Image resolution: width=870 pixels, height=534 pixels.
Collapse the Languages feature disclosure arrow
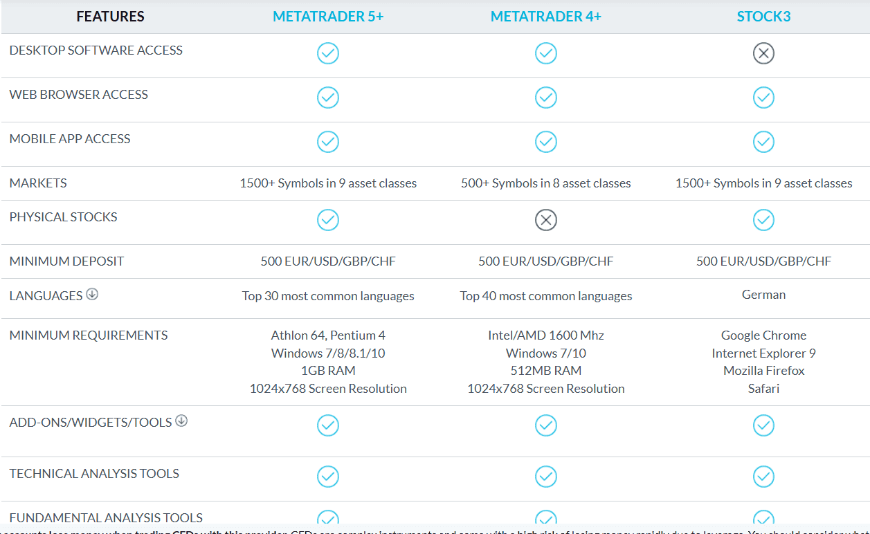93,295
